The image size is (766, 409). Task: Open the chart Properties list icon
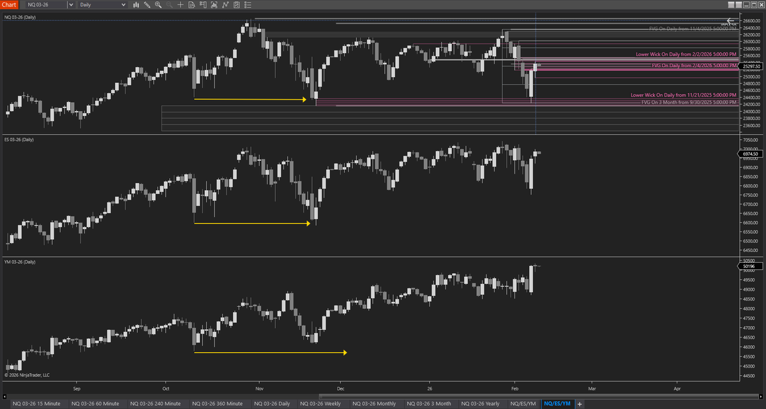click(x=248, y=4)
